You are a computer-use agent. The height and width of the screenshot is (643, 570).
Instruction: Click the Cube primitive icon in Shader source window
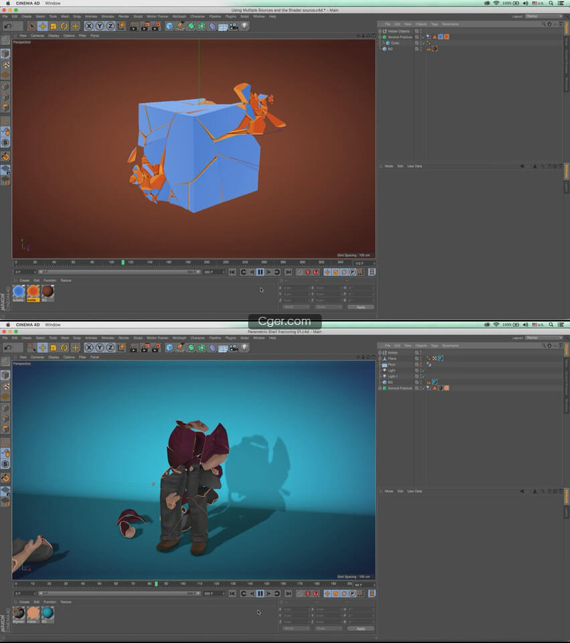(169, 26)
